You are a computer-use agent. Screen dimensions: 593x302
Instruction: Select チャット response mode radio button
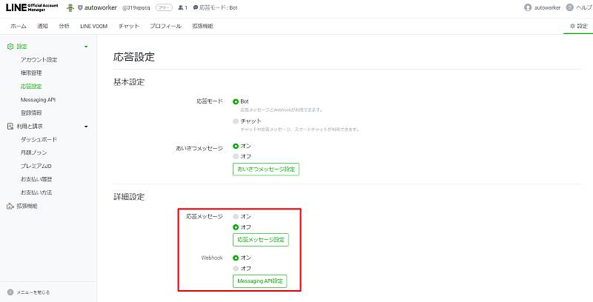pyautogui.click(x=236, y=121)
